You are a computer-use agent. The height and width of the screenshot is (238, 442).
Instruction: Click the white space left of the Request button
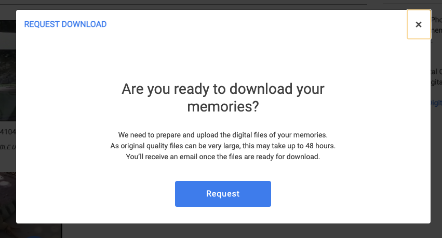pyautogui.click(x=96, y=194)
